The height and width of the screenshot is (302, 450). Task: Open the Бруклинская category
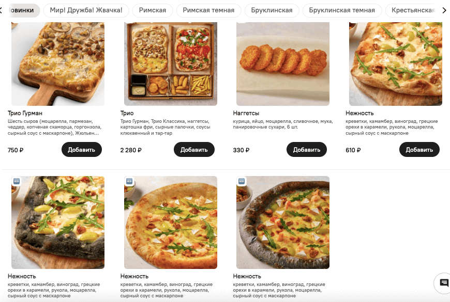pos(272,9)
